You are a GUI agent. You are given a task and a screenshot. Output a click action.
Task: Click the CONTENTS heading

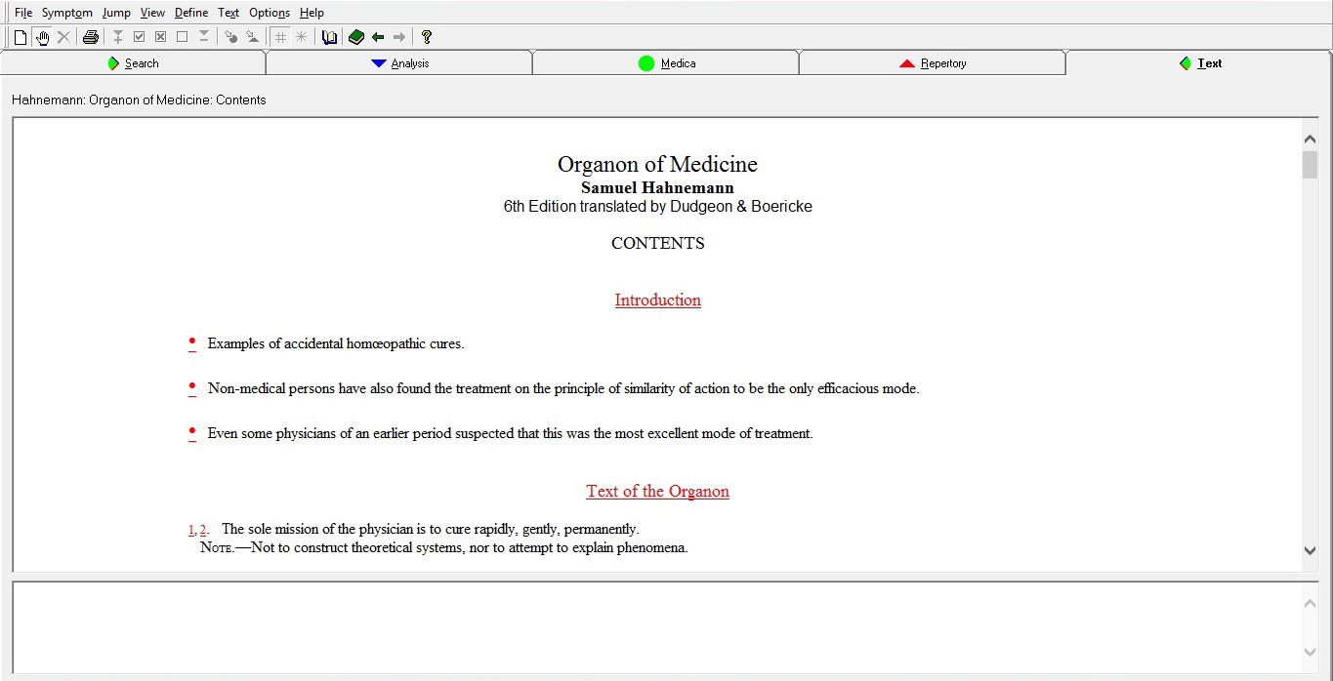(x=657, y=244)
